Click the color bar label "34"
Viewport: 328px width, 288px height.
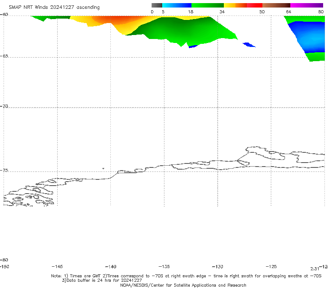tap(222, 12)
